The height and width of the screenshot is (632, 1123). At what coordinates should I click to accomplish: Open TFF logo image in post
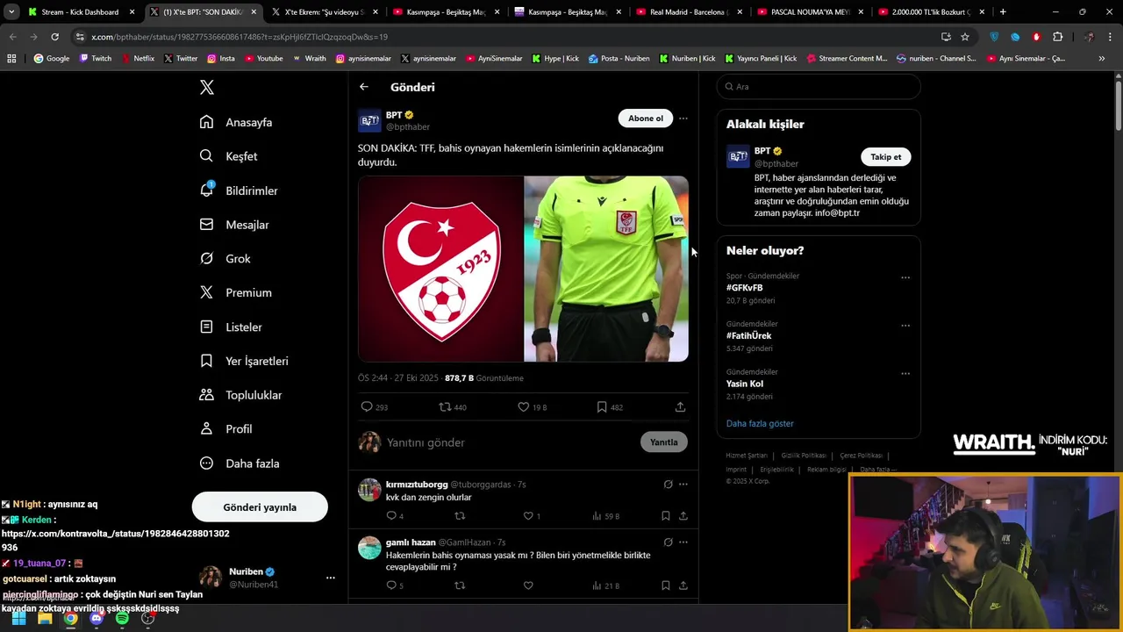coord(440,269)
